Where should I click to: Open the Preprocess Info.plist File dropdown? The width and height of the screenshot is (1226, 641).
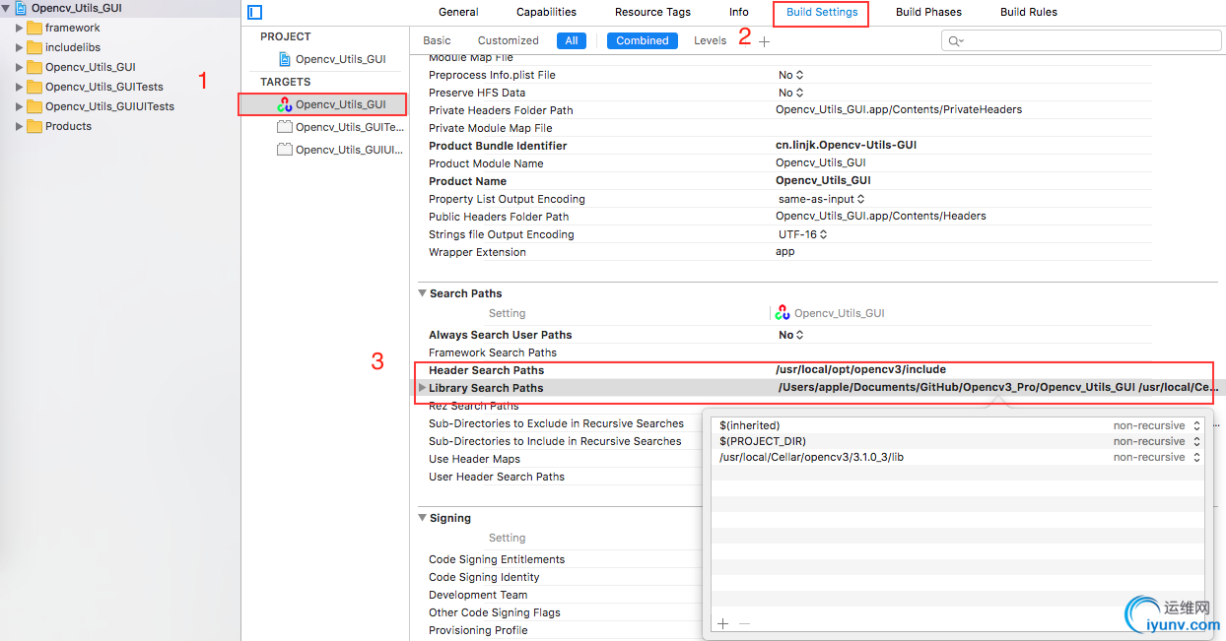click(791, 75)
